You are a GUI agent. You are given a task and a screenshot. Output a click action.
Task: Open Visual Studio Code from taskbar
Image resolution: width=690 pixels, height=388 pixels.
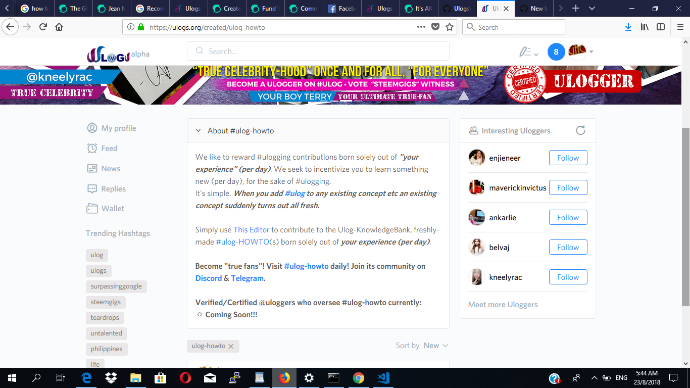tap(383, 377)
